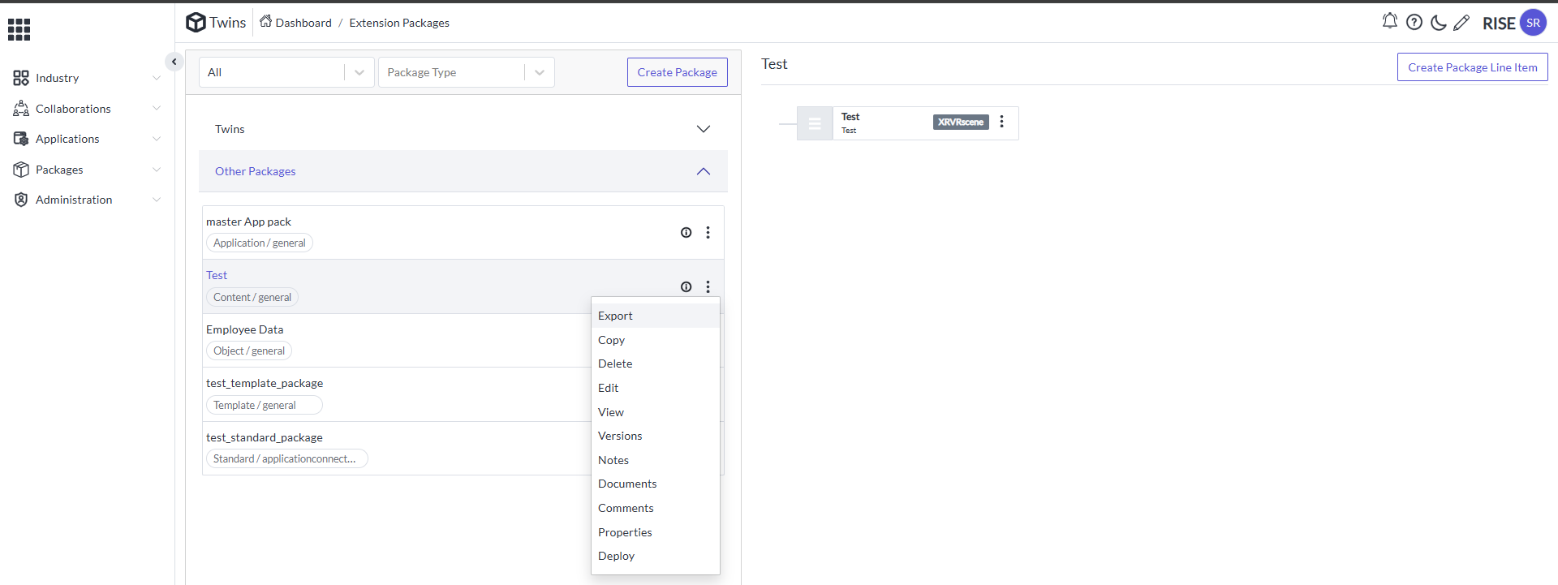Open three-dot menu of Test line item
The height and width of the screenshot is (585, 1558).
coord(1002,121)
